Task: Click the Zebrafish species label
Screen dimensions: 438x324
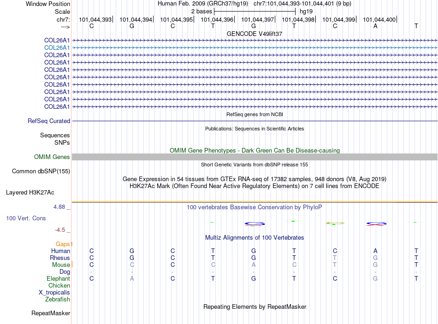Action: 58,300
